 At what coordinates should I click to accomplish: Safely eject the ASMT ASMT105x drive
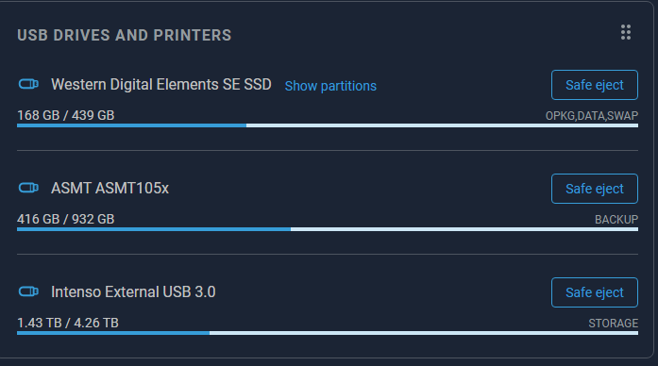(595, 189)
